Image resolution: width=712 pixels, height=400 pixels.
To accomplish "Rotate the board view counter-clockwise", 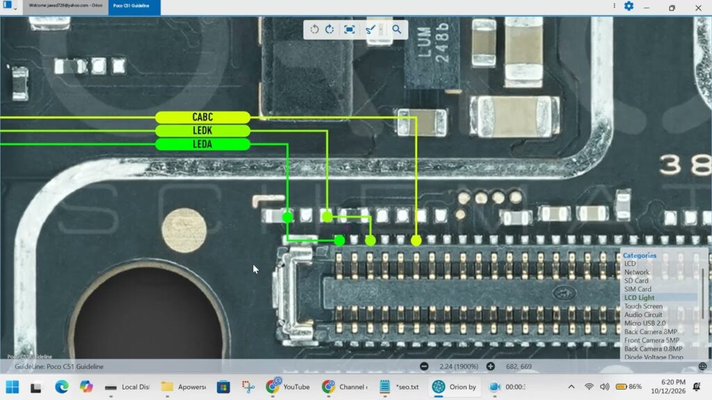I will (x=314, y=29).
